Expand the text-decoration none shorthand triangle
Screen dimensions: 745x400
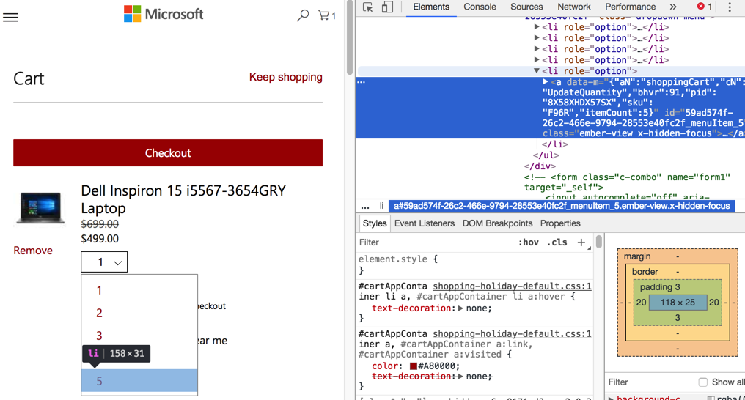[460, 308]
